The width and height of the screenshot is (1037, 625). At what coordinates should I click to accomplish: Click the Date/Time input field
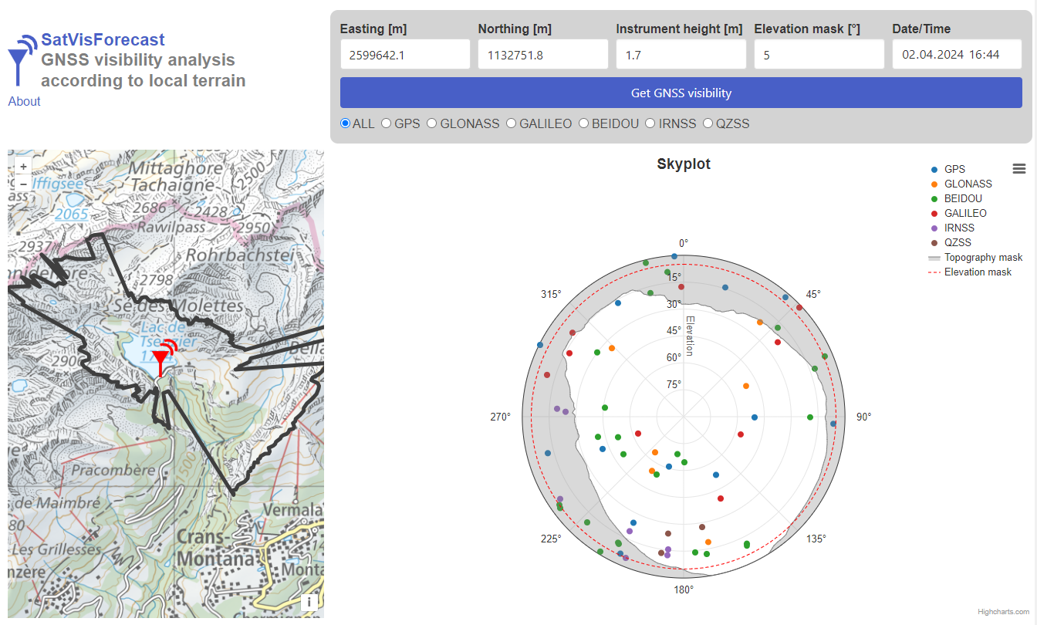958,54
